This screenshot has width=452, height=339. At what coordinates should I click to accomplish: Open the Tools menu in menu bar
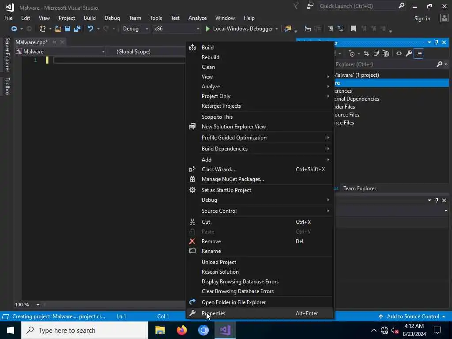coord(156,18)
